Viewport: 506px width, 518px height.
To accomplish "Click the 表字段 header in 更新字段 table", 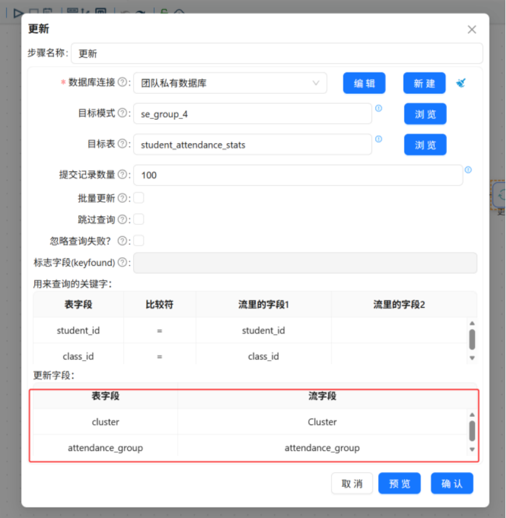I will coord(105,396).
